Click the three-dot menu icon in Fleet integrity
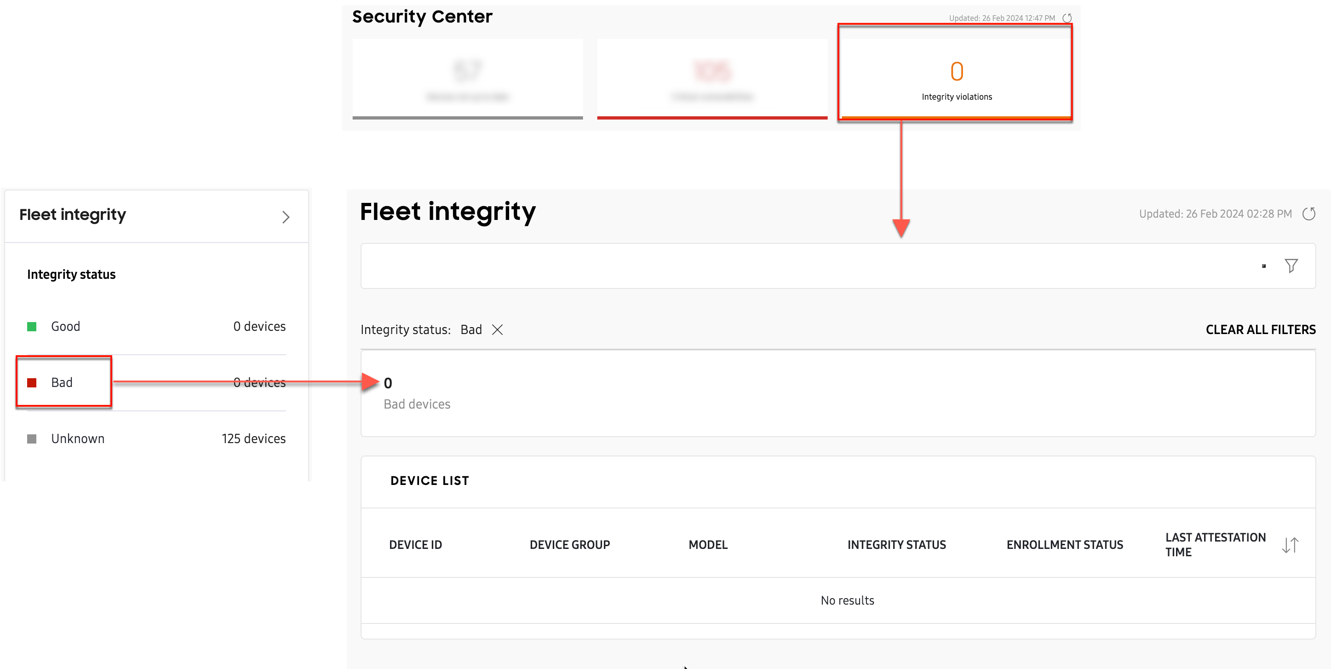Viewport: 1331px width, 669px height. [1264, 266]
